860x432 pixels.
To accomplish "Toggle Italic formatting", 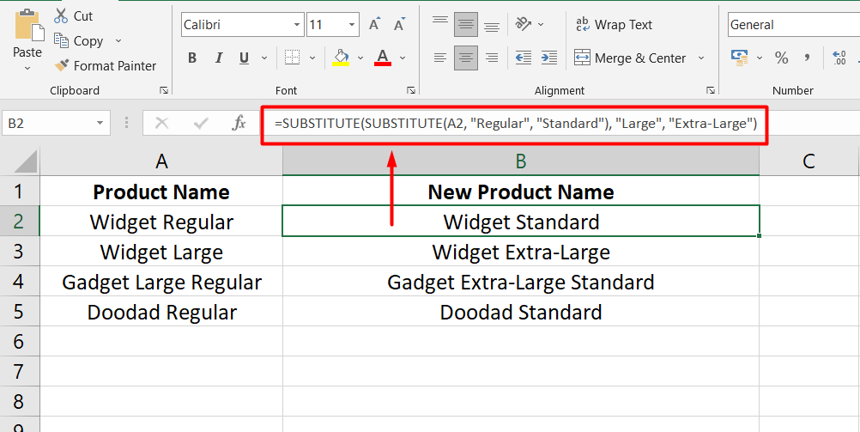I will coord(218,58).
